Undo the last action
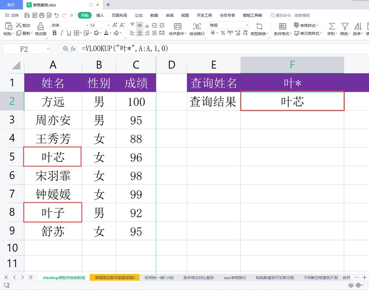This screenshot has height=290, width=369. click(x=57, y=15)
